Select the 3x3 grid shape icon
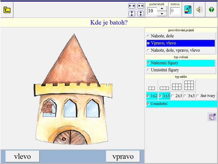 pos(189,85)
